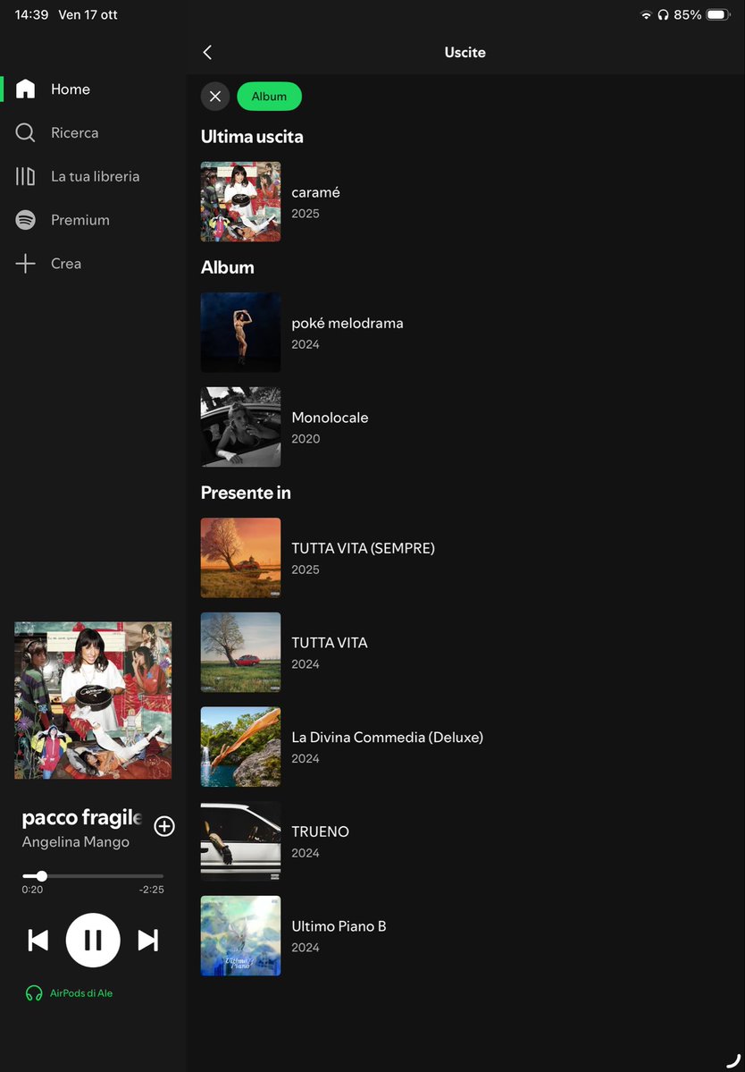Select the TUTTA VITA (SEMPRE) title
745x1072 pixels.
pyautogui.click(x=363, y=547)
